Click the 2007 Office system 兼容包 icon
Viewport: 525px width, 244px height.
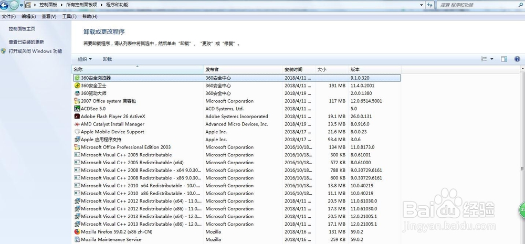pyautogui.click(x=77, y=101)
